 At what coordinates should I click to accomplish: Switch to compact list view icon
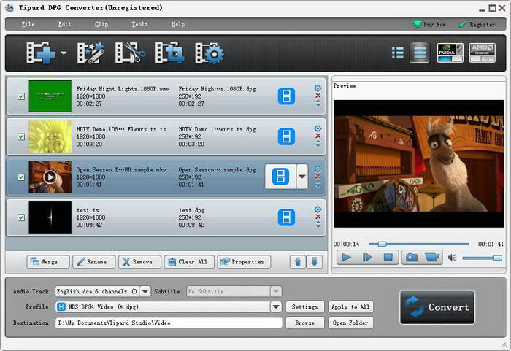tap(398, 53)
